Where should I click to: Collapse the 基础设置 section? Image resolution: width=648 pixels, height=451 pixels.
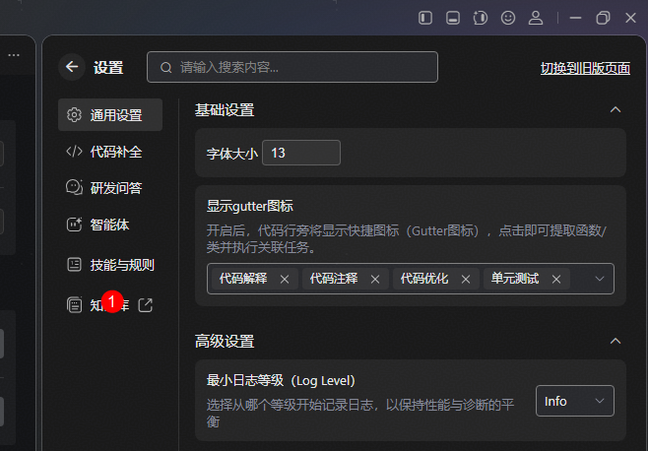616,110
